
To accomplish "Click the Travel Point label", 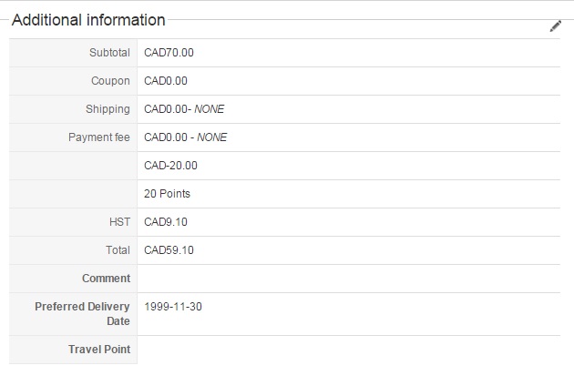I will click(98, 350).
